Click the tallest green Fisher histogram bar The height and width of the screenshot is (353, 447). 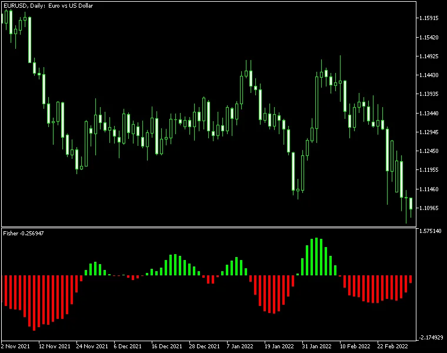pyautogui.click(x=316, y=257)
